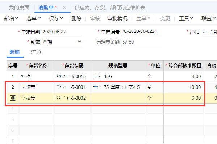Click the gear icon in row three

click(x=13, y=98)
